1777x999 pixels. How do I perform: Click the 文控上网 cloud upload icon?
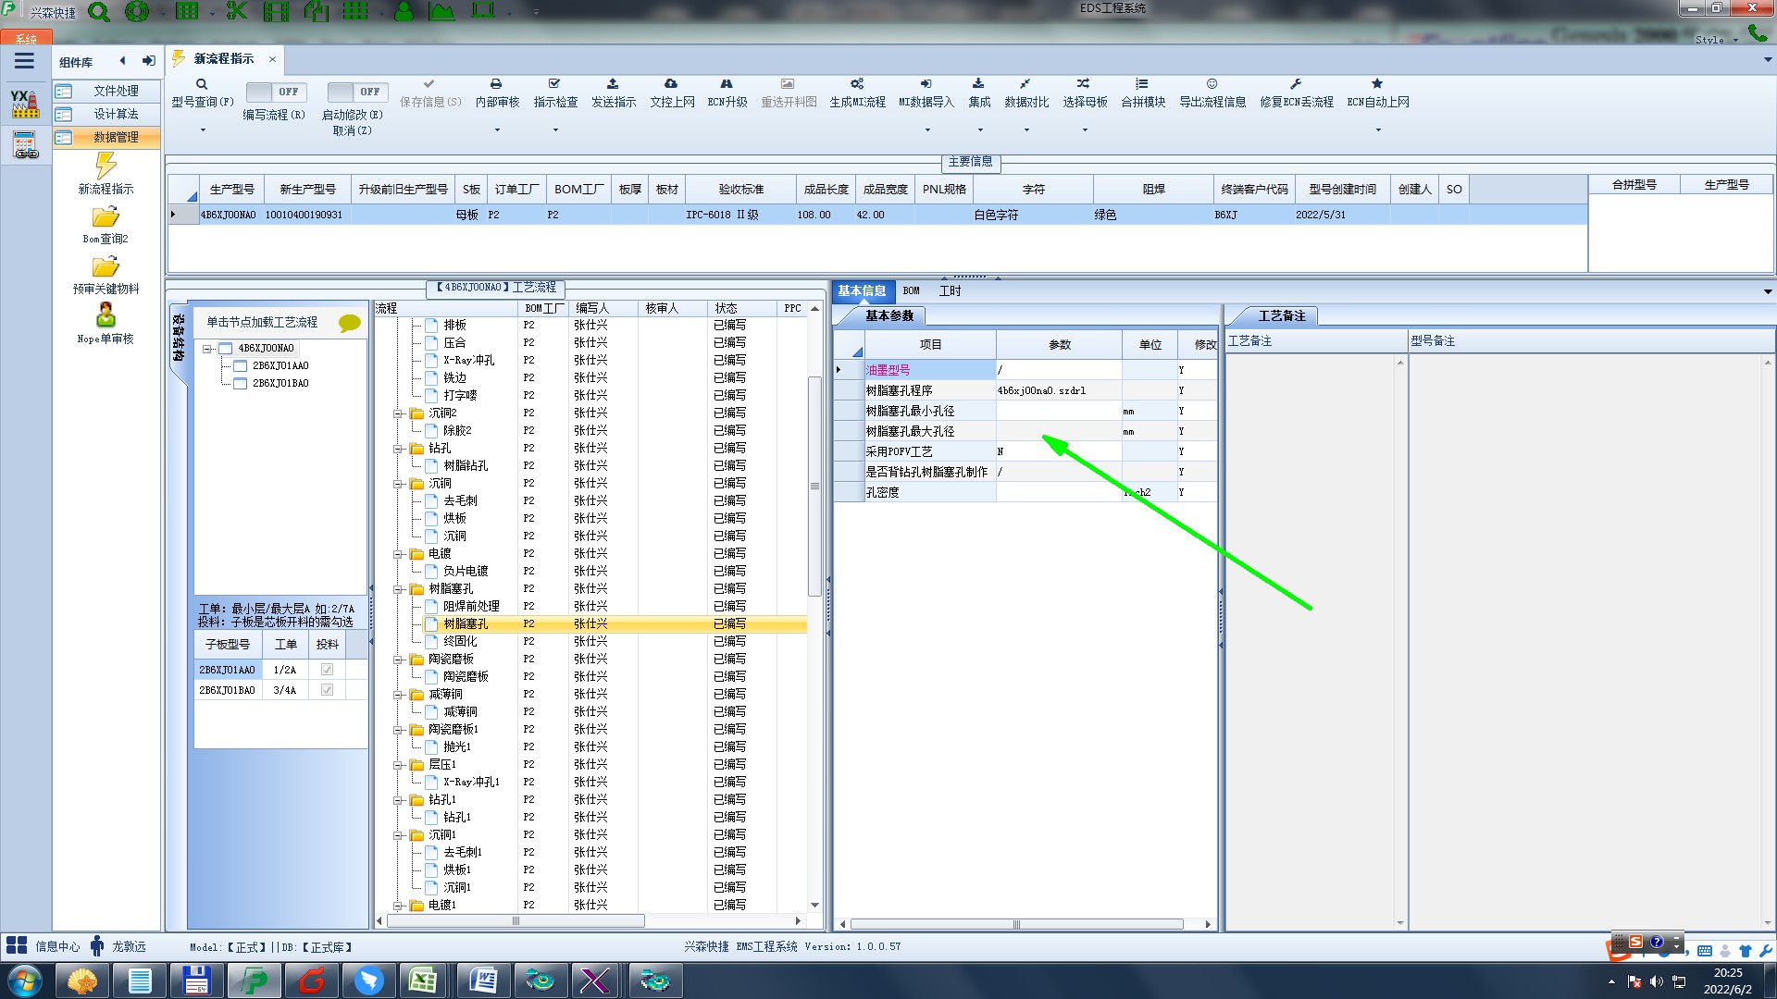click(671, 83)
